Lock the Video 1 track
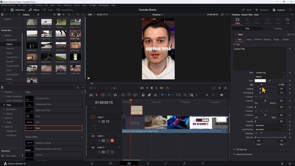295x166 pixels. click(x=99, y=122)
